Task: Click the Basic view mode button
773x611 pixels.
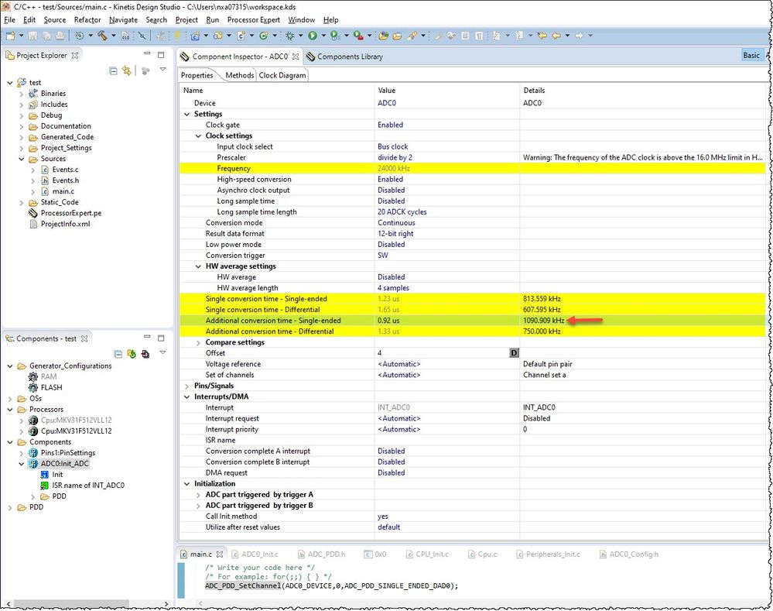Action: pos(751,55)
